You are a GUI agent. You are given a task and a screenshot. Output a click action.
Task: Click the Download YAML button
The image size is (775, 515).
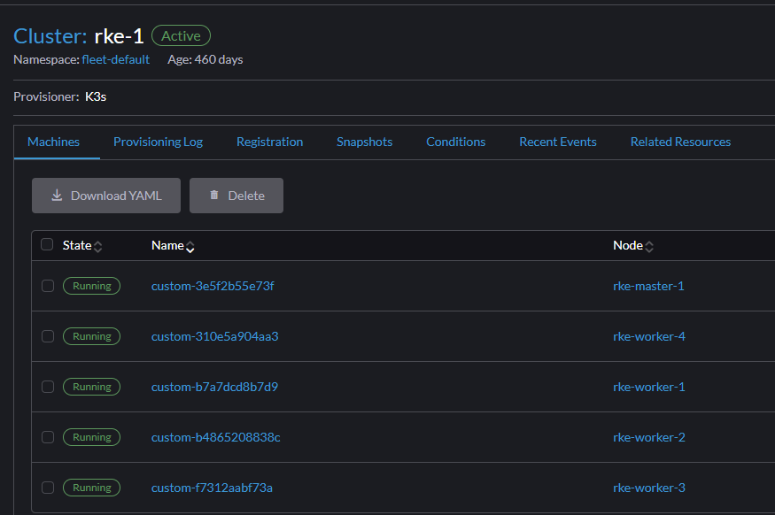click(x=106, y=196)
